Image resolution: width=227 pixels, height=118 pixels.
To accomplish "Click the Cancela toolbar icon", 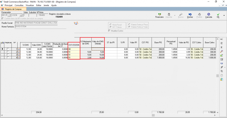I will [209, 15].
